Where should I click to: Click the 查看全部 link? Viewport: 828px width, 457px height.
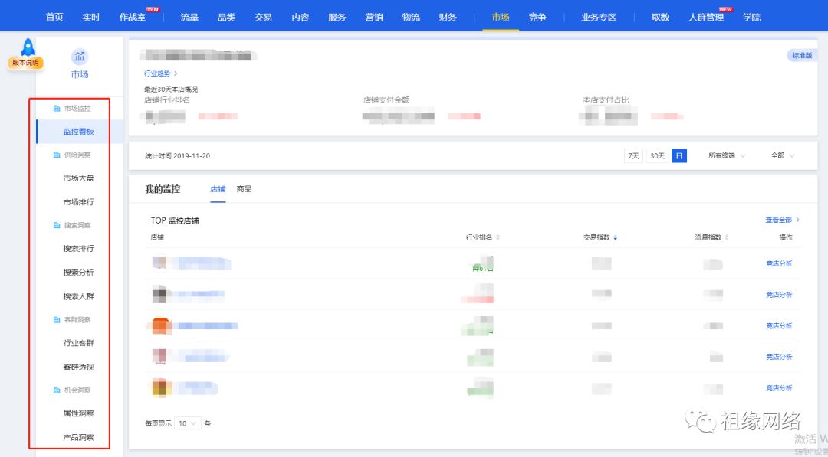(783, 220)
